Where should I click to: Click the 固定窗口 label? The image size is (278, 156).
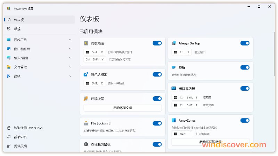[200, 52]
